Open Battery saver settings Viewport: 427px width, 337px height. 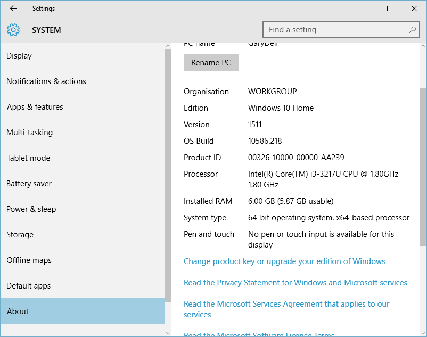pyautogui.click(x=29, y=184)
